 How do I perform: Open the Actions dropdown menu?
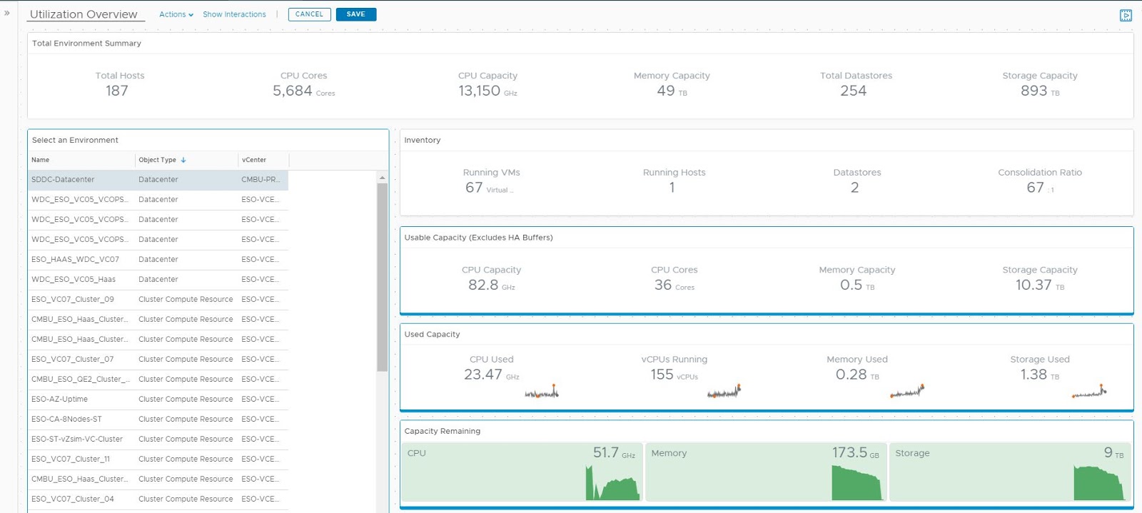[x=176, y=14]
